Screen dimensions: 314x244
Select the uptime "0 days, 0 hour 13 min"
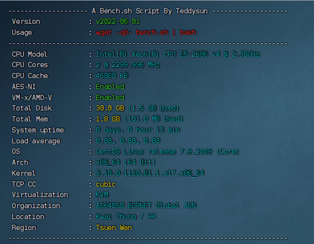click(x=138, y=130)
